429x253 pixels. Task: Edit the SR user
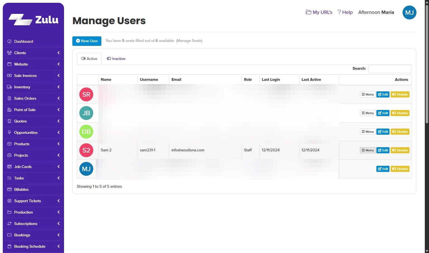pos(383,94)
